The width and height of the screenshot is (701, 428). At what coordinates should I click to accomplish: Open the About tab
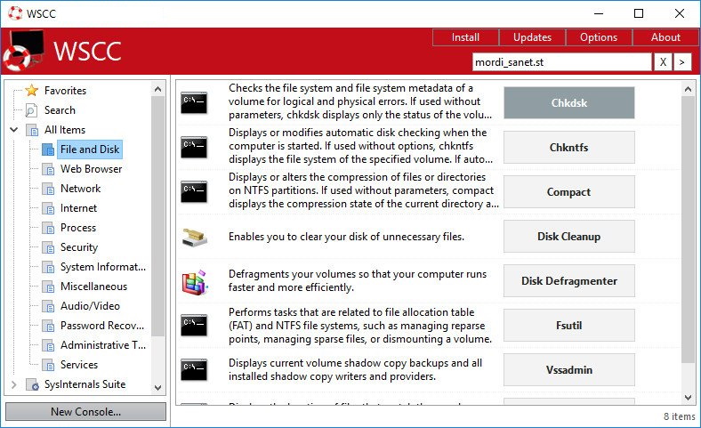tap(665, 37)
